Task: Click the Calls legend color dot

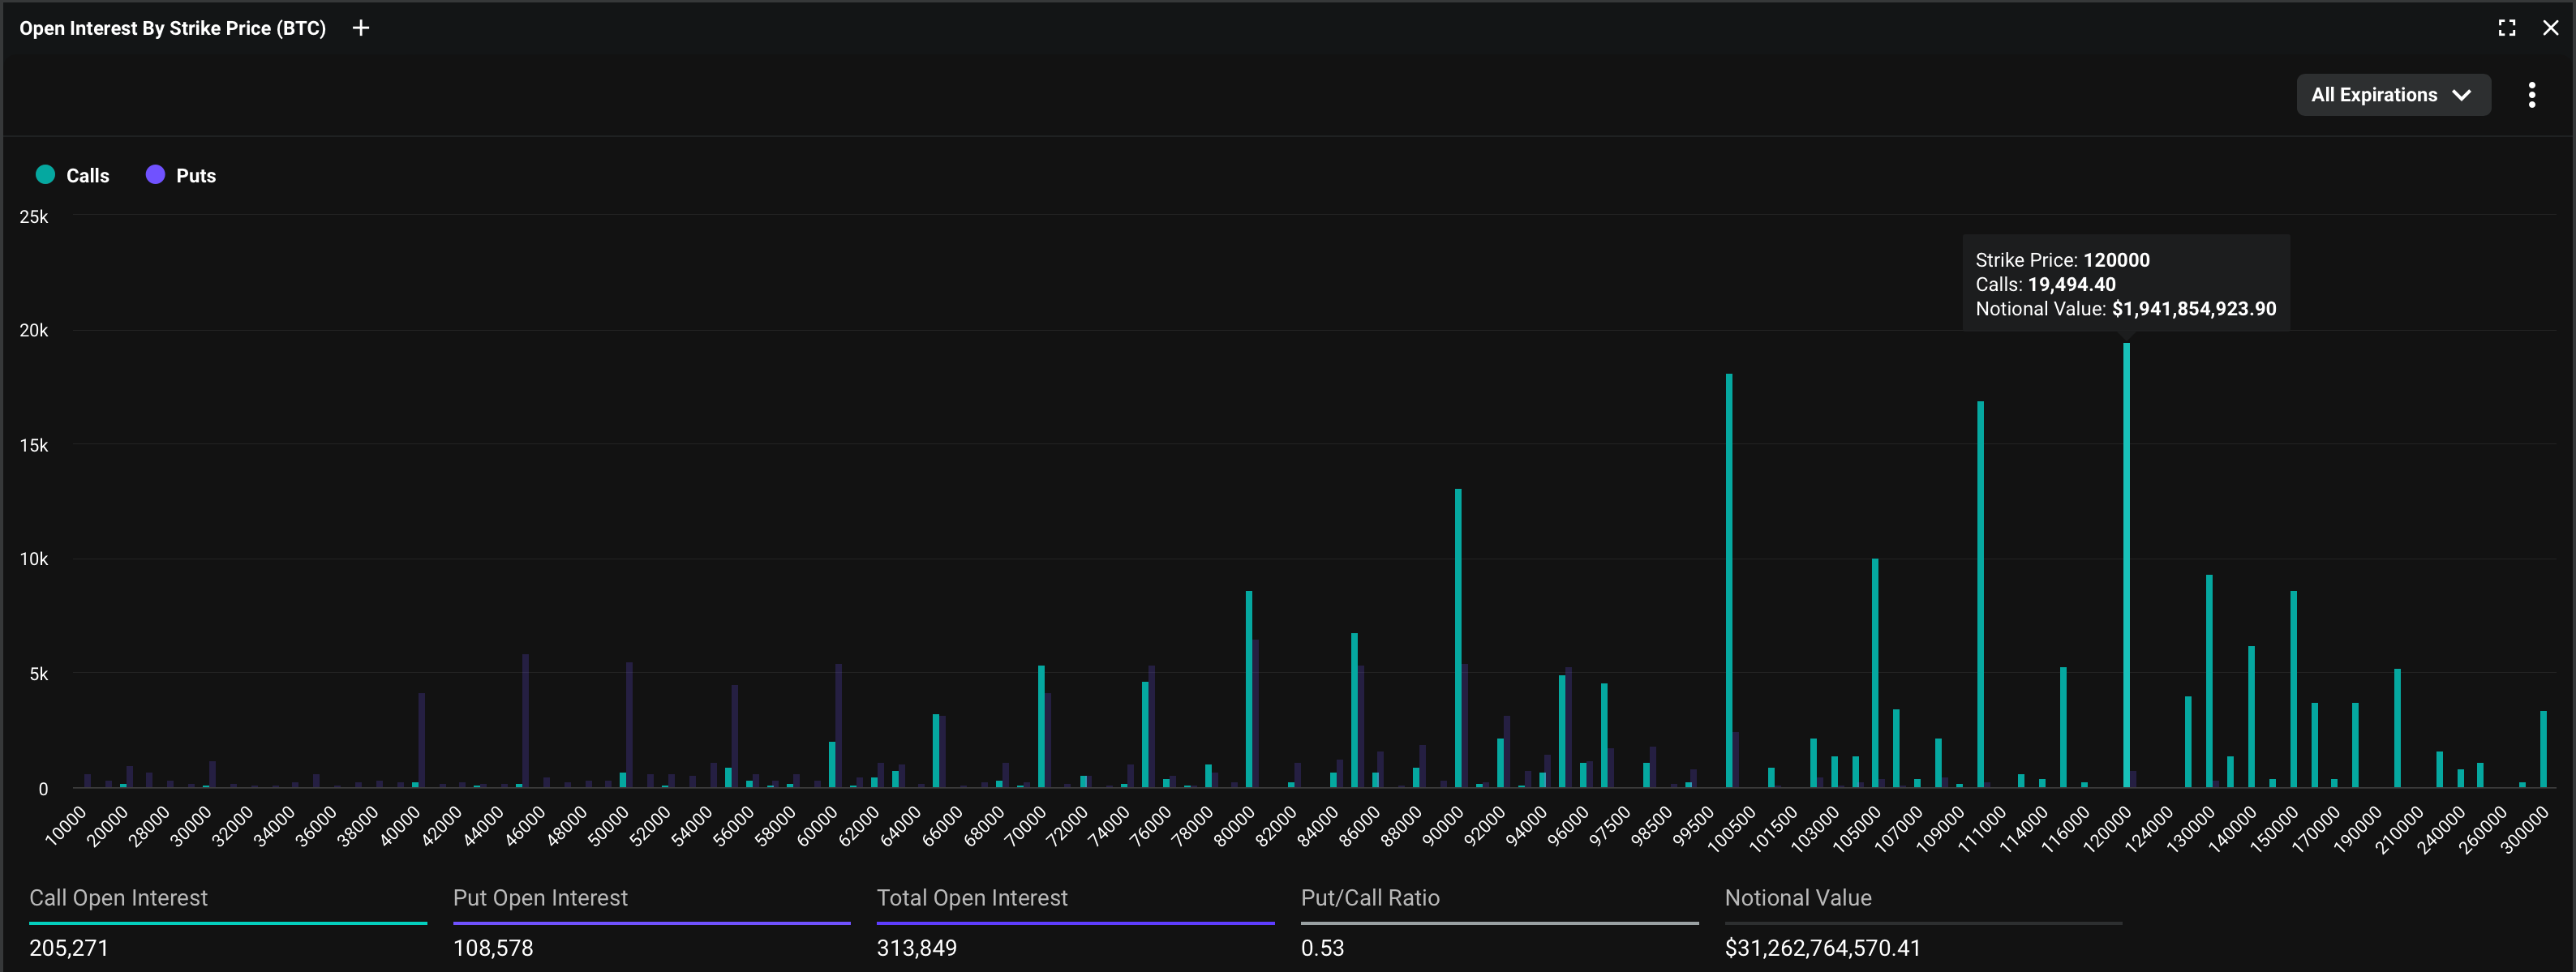Action: (45, 174)
